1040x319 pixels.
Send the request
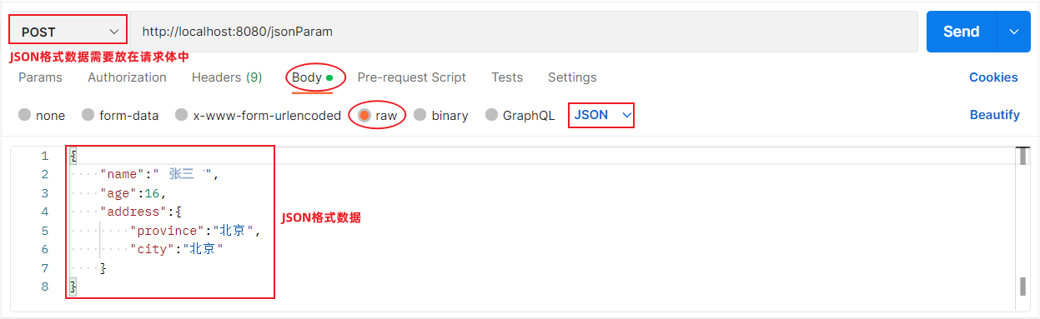coord(961,32)
